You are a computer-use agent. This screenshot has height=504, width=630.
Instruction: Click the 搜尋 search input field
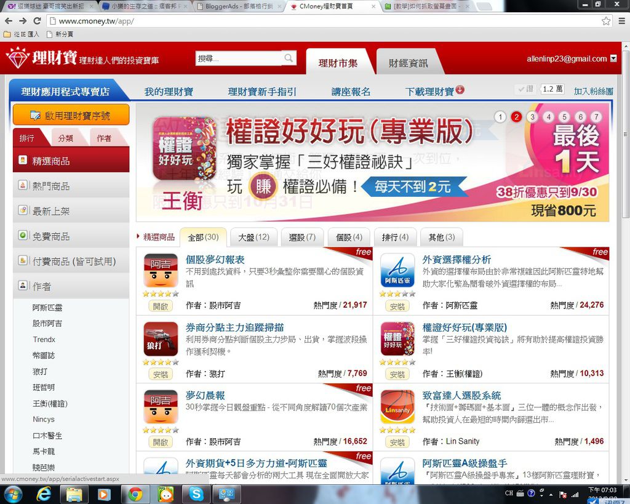click(x=240, y=58)
